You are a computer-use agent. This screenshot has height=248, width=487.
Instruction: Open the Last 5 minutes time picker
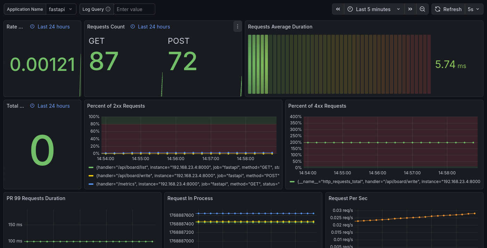(374, 9)
